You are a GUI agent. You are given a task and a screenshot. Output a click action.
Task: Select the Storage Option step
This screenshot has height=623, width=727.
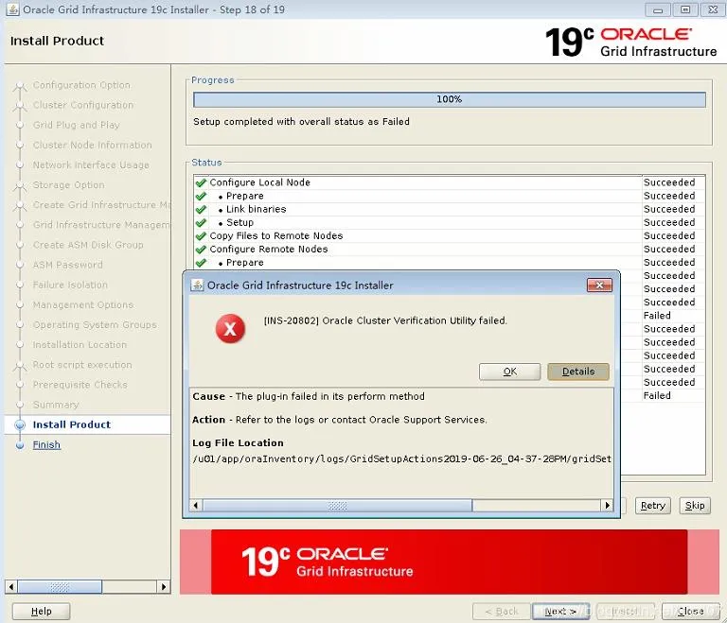point(68,184)
